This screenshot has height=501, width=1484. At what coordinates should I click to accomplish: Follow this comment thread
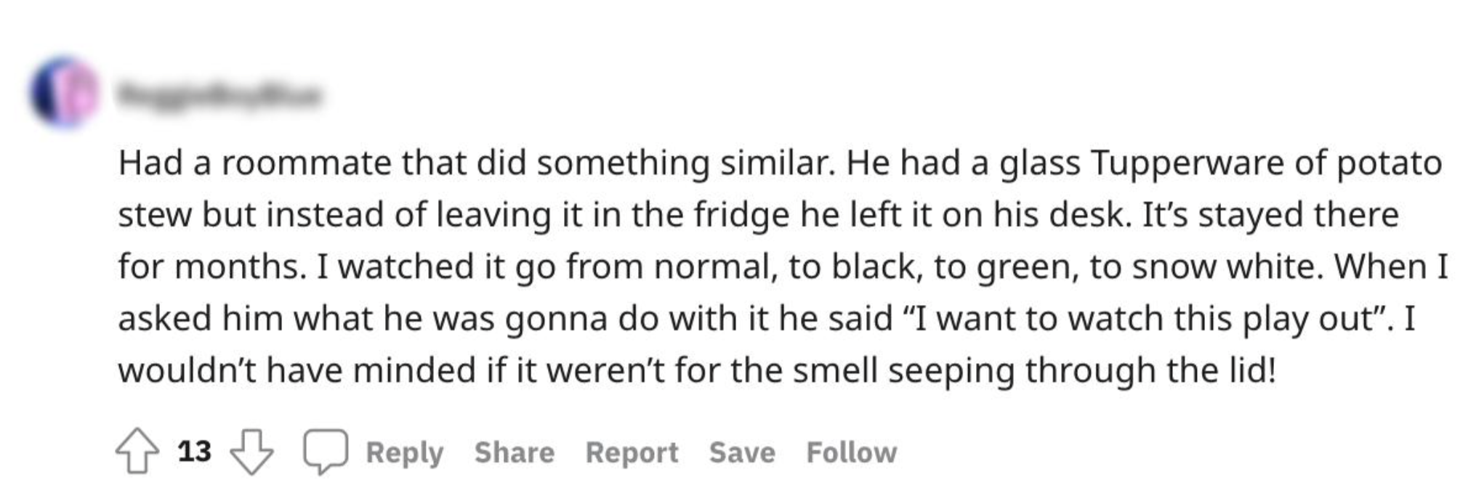851,452
